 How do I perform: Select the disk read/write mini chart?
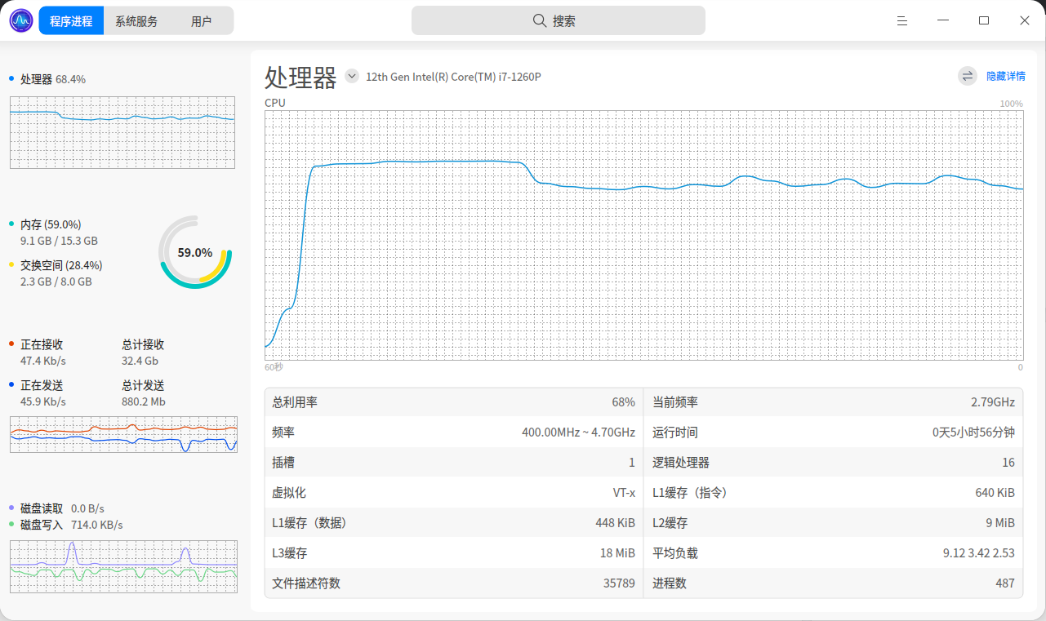pos(123,566)
